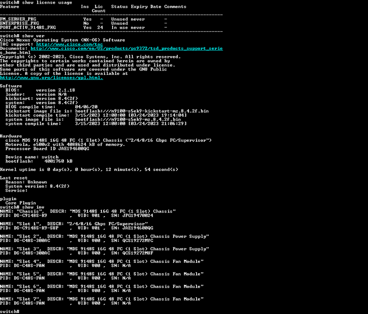Select 'System version: 8.4(2f)' under Last reset

(37, 186)
